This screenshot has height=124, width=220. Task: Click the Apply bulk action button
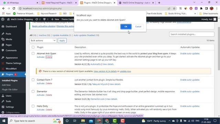tap(62, 41)
